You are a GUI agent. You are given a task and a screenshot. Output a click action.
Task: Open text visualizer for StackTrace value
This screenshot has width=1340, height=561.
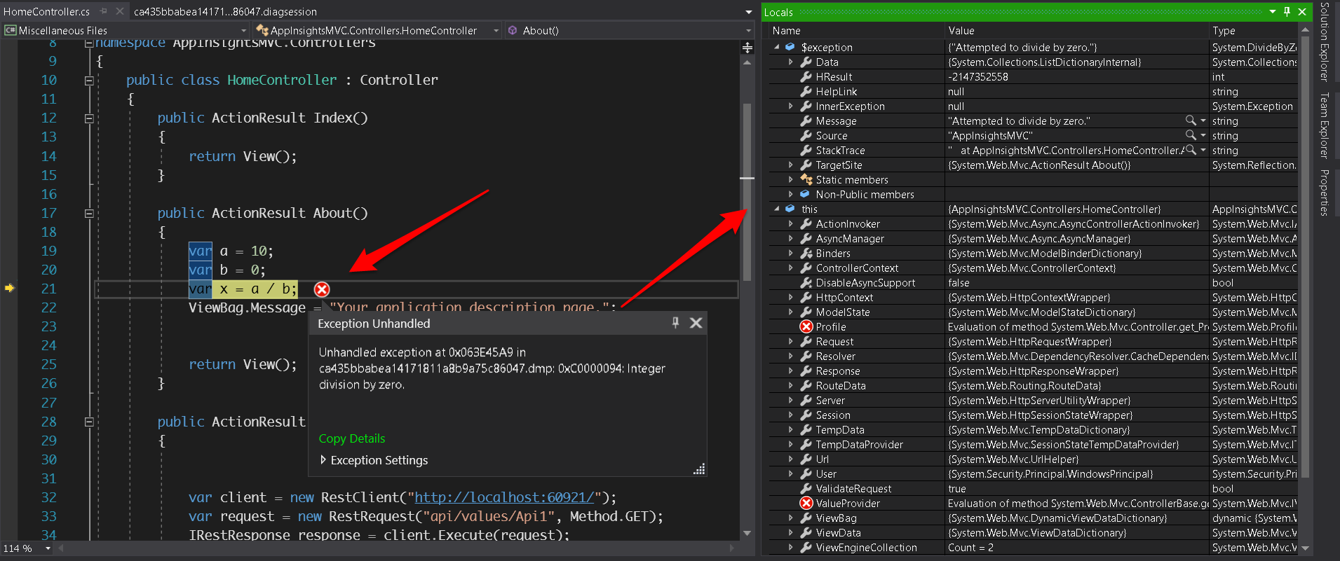click(1191, 150)
